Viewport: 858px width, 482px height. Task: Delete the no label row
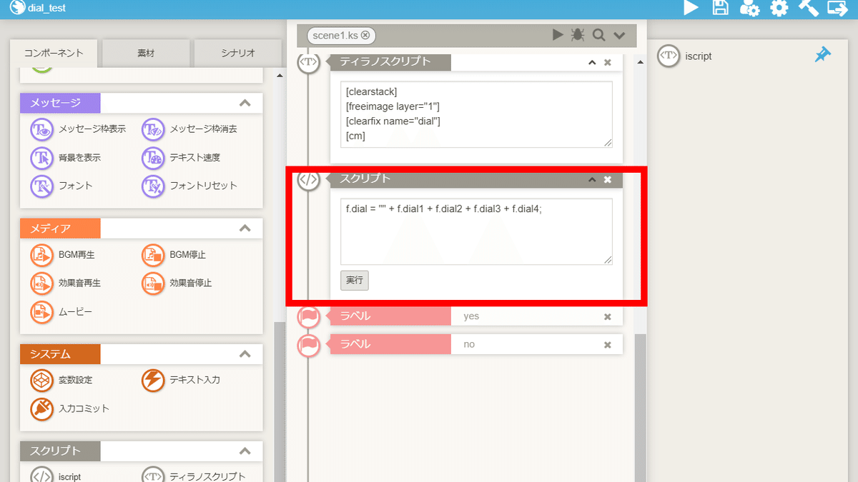tap(608, 344)
